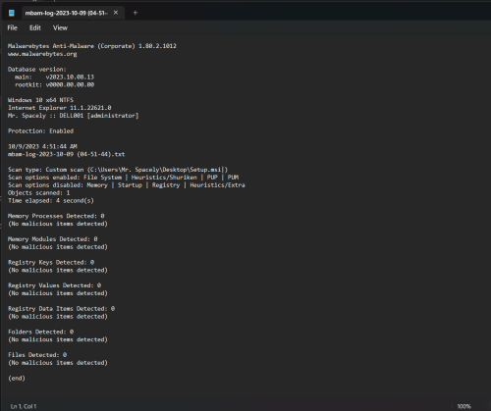The height and width of the screenshot is (411, 491).
Task: Open the File menu
Action: click(12, 27)
